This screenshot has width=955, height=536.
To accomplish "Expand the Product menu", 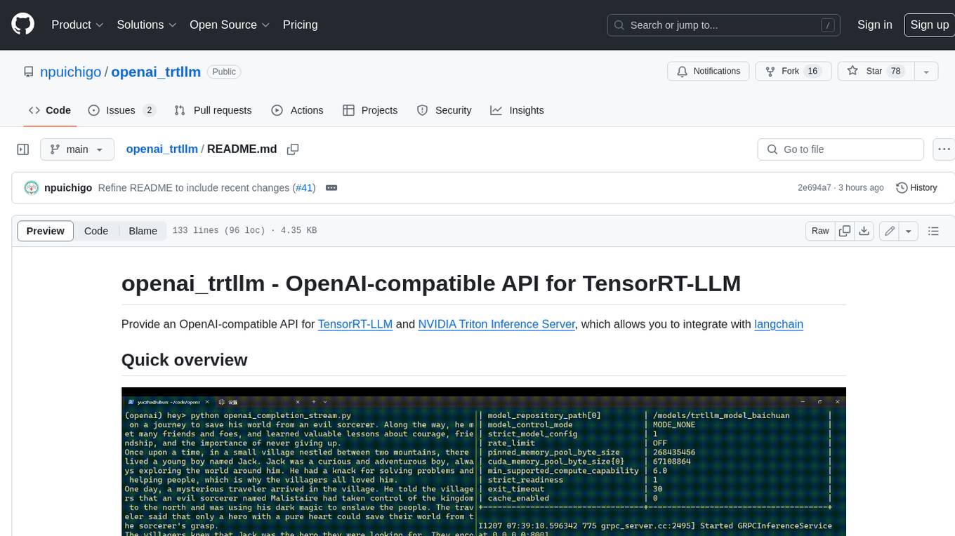I will (x=77, y=25).
